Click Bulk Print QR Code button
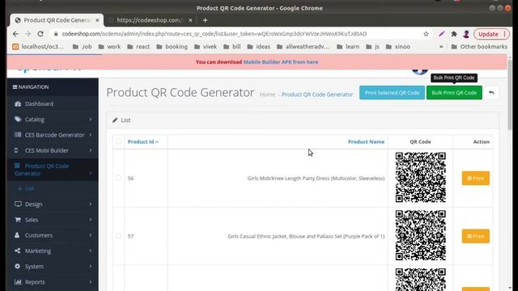 click(x=454, y=93)
